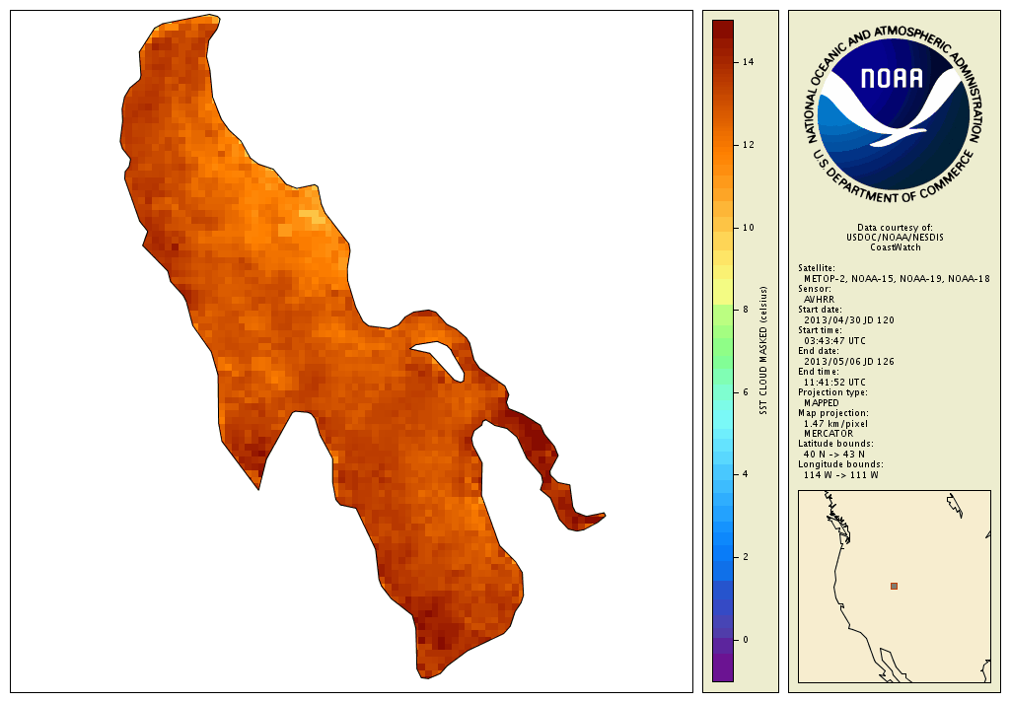The image size is (1010, 702).
Task: Click the 'AVHRR' sensor value
Action: click(x=819, y=300)
